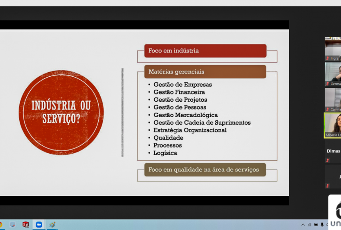Click the 'Matérias gerenciais' header
341x230 pixels.
pyautogui.click(x=205, y=72)
